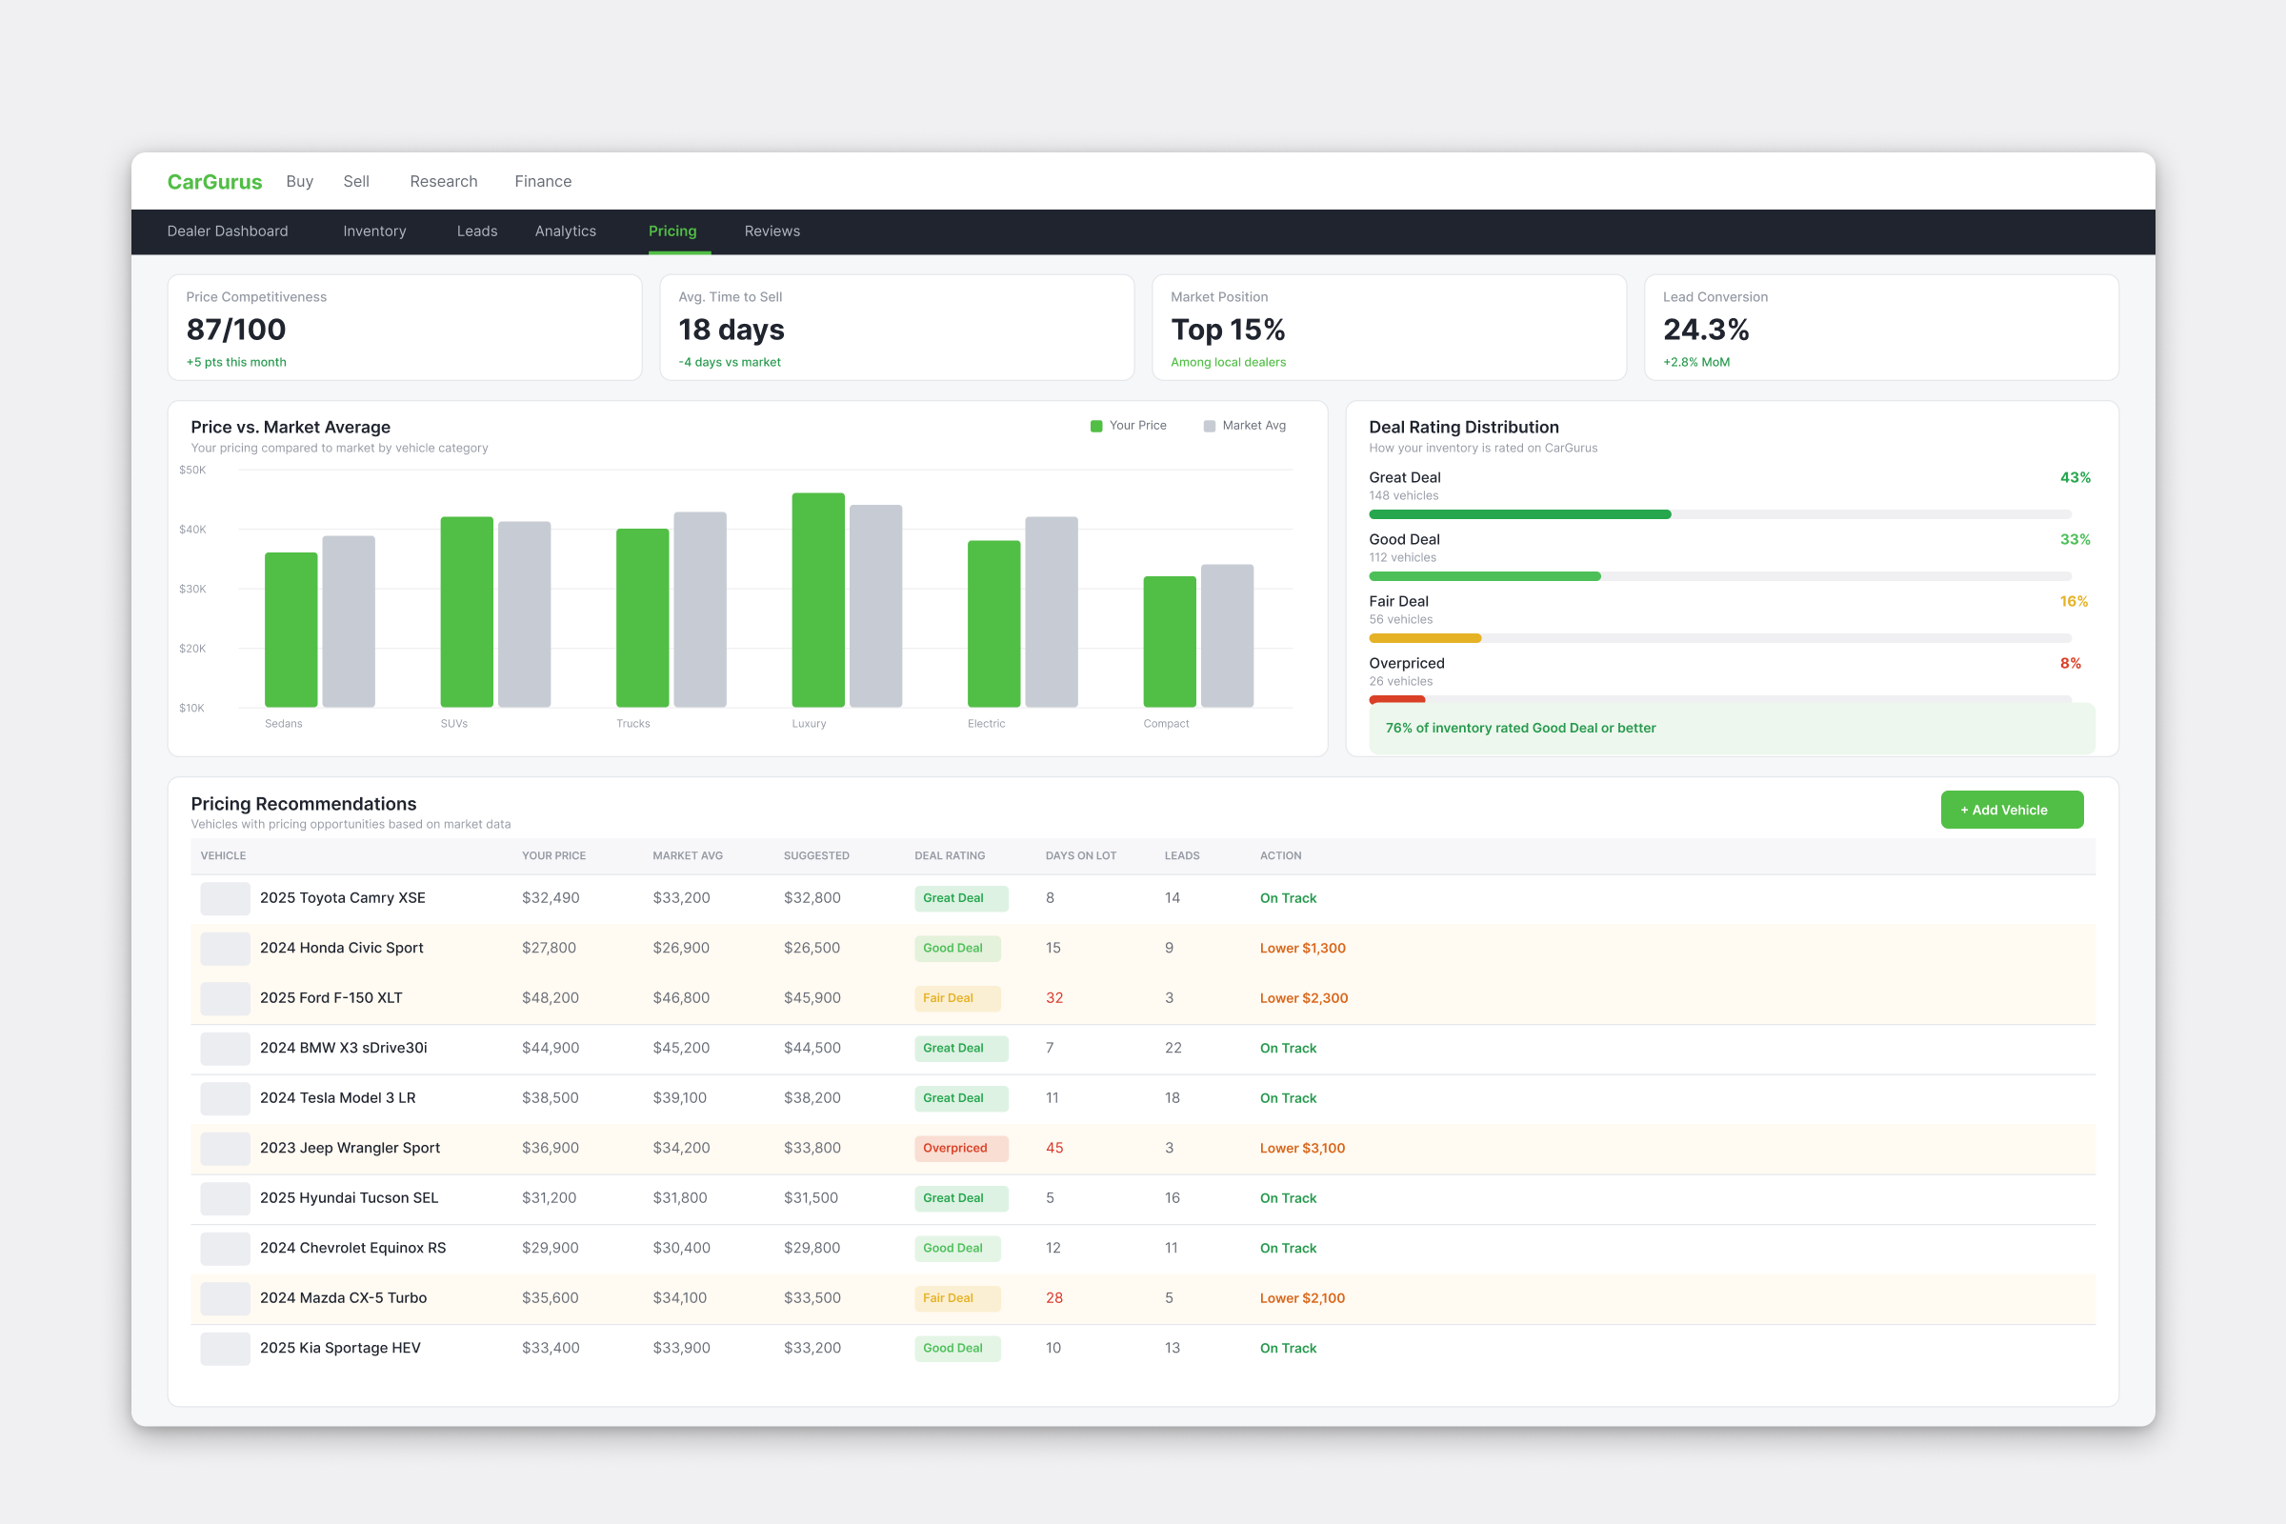Click the Avg. Time to Sell card
2286x1524 pixels.
tap(897, 328)
